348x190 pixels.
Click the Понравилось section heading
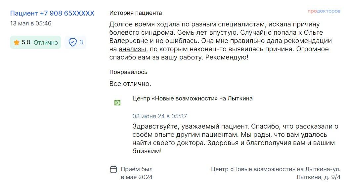point(128,72)
